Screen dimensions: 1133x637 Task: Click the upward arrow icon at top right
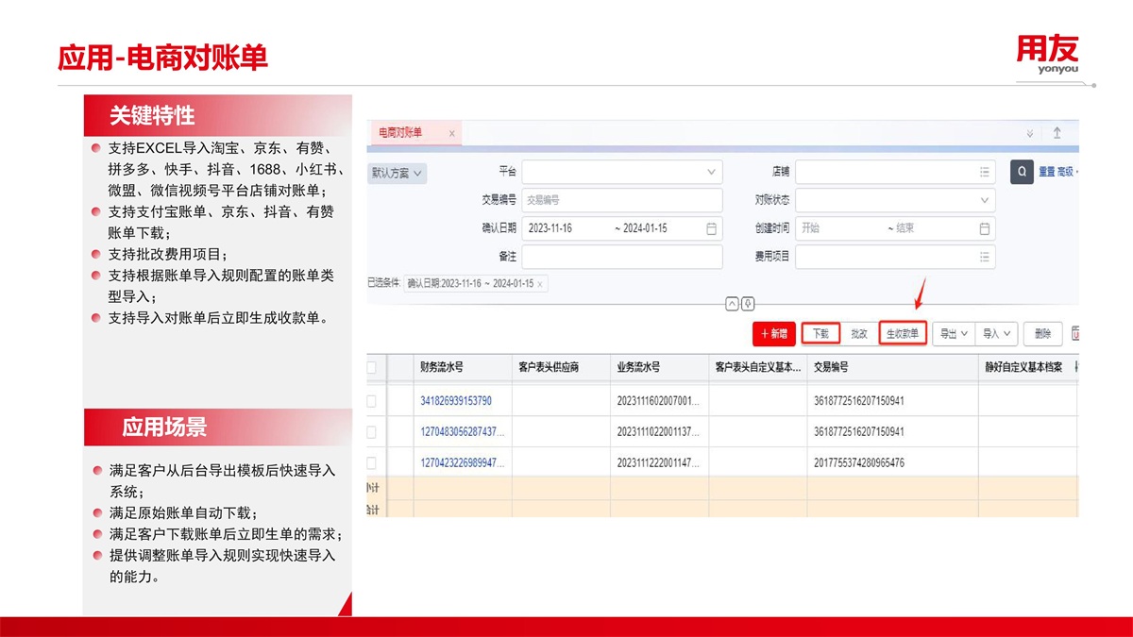[x=1057, y=134]
